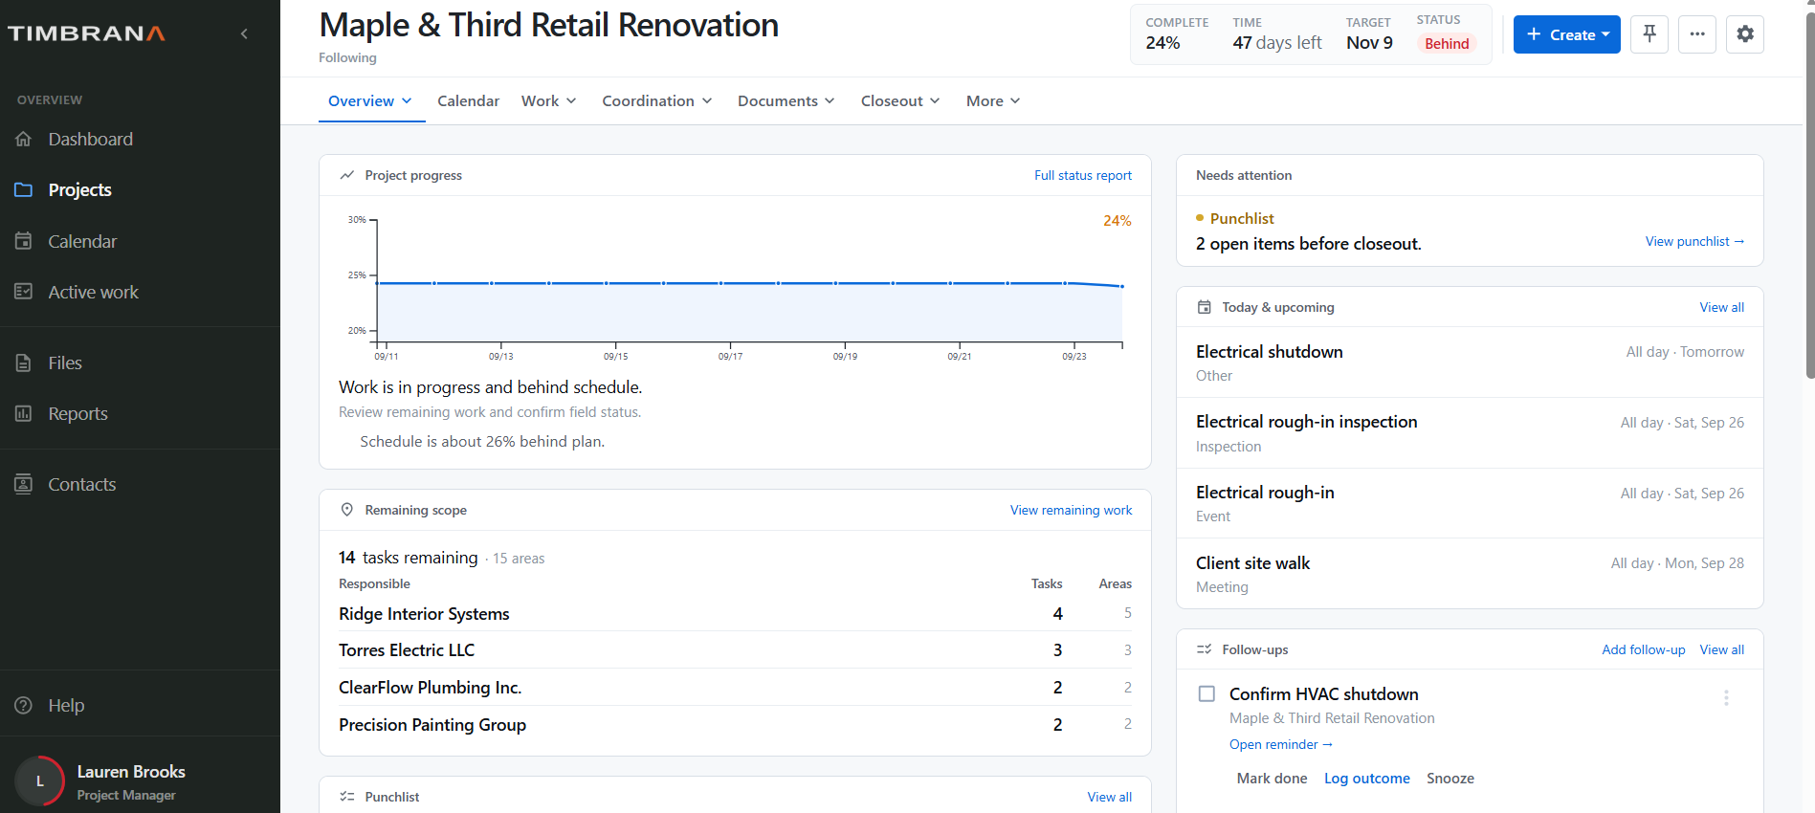The width and height of the screenshot is (1815, 813).
Task: Collapse the sidebar with the chevron icon
Action: coord(244,33)
